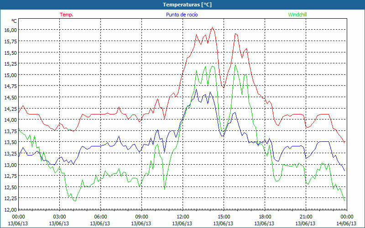Screen dimensions: 365x228
Task: Click the Temperaturas [°C] chart title
Action: (187, 5)
